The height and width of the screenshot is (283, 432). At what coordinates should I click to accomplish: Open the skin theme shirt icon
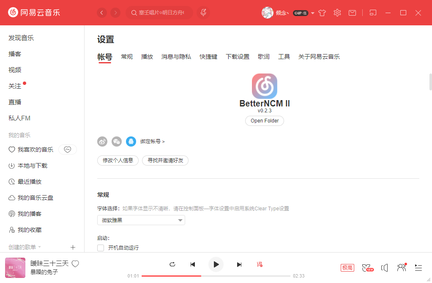click(x=322, y=13)
